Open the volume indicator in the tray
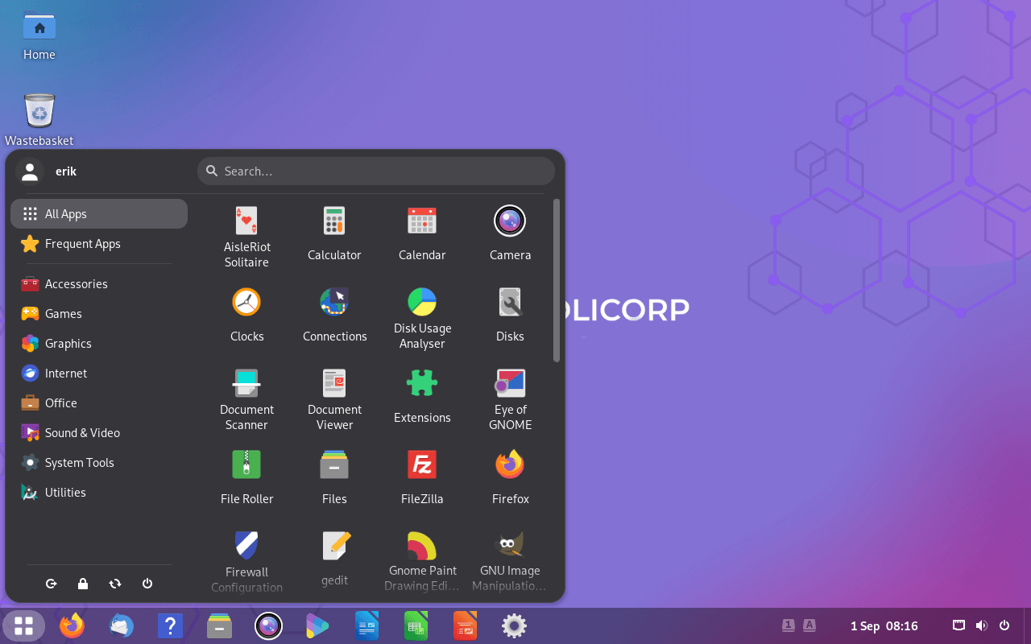The height and width of the screenshot is (644, 1031). click(x=981, y=625)
